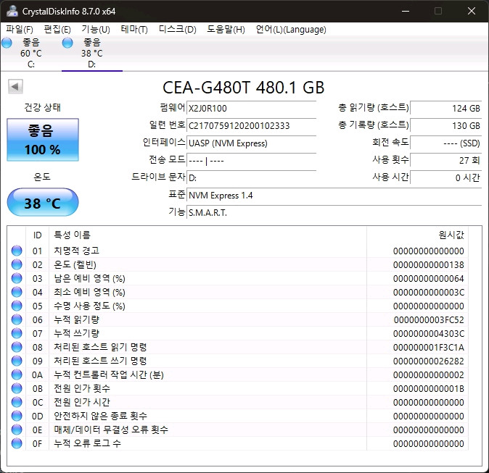Image resolution: width=489 pixels, height=473 pixels.
Task: Open the 디스크(D) menu
Action: tap(178, 30)
